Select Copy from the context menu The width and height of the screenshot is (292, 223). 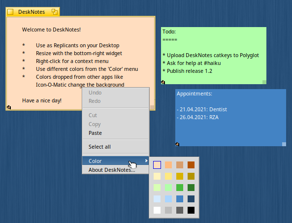click(116, 124)
